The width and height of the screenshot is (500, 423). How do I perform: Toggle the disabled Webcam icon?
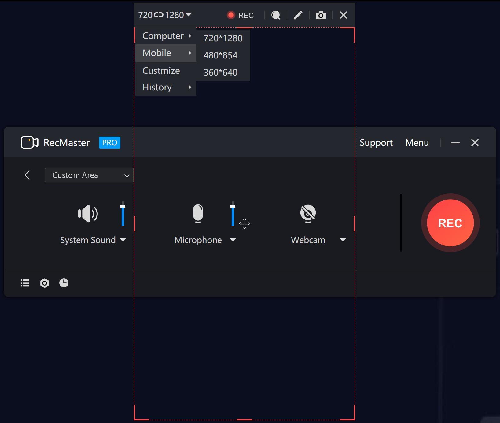(308, 213)
